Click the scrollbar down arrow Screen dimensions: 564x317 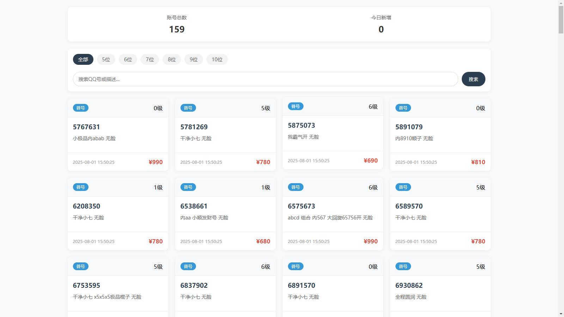point(561,314)
